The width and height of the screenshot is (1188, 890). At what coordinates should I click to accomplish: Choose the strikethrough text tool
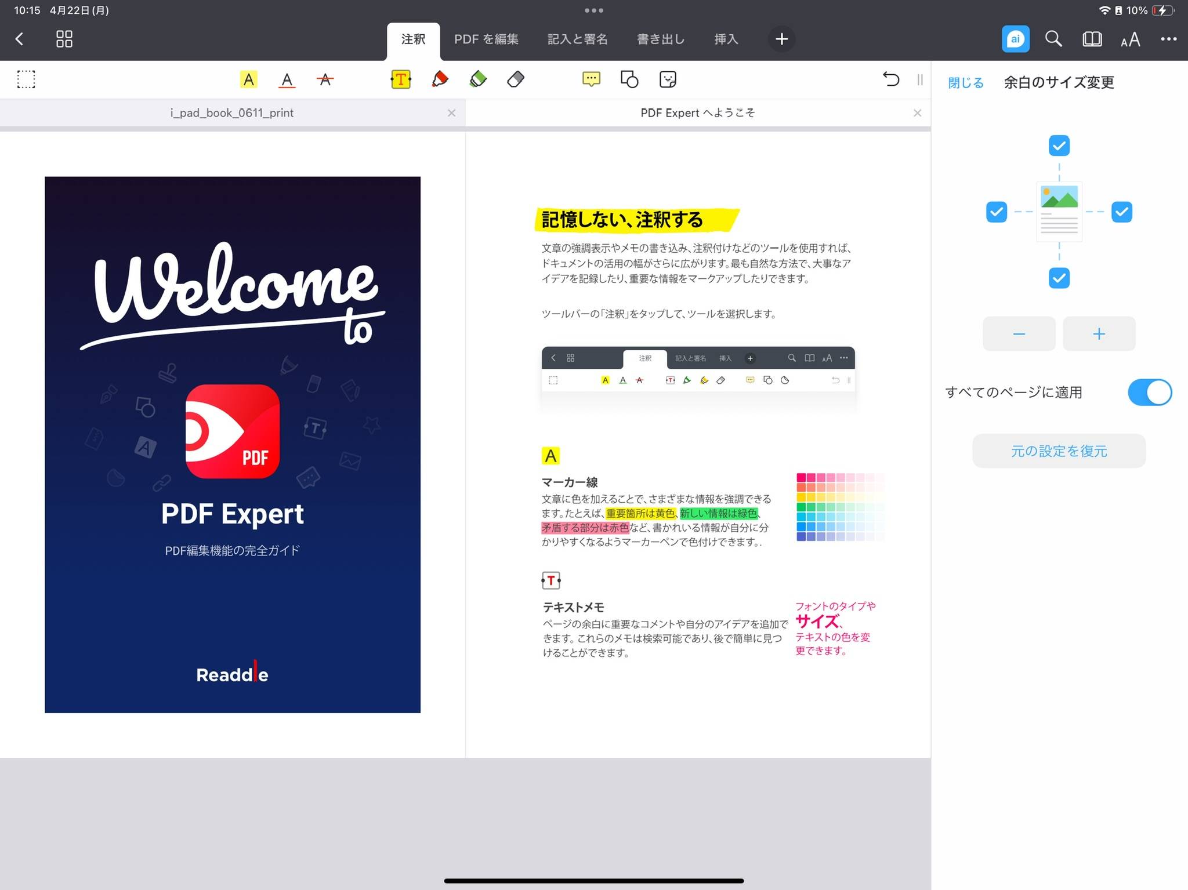click(325, 79)
